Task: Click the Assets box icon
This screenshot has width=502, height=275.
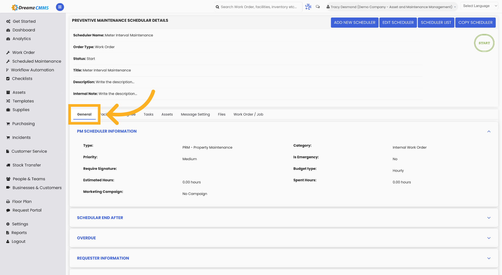Action: click(8, 92)
